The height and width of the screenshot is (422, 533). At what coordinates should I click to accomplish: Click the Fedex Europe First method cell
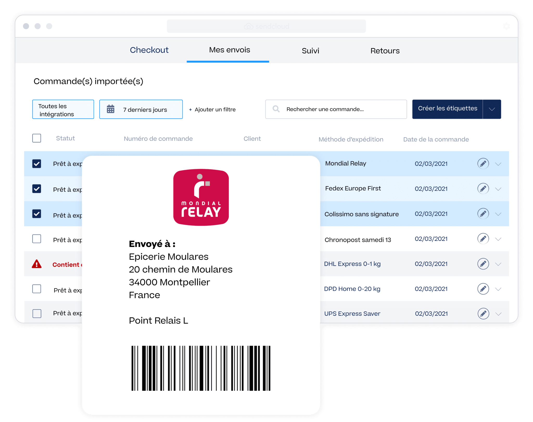[353, 188]
